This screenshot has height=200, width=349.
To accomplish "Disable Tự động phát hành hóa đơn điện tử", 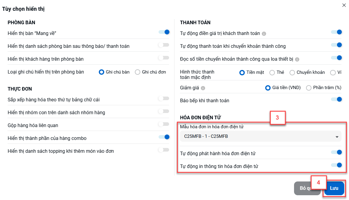I will (336, 152).
